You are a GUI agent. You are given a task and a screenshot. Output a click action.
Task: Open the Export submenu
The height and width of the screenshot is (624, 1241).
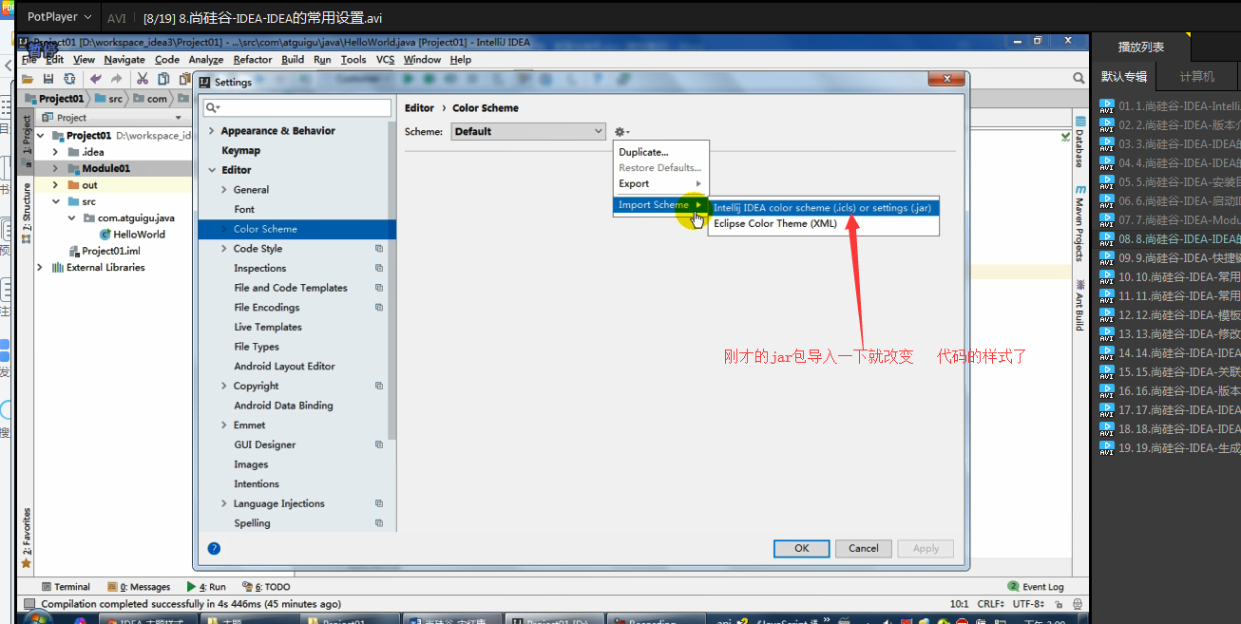[661, 184]
